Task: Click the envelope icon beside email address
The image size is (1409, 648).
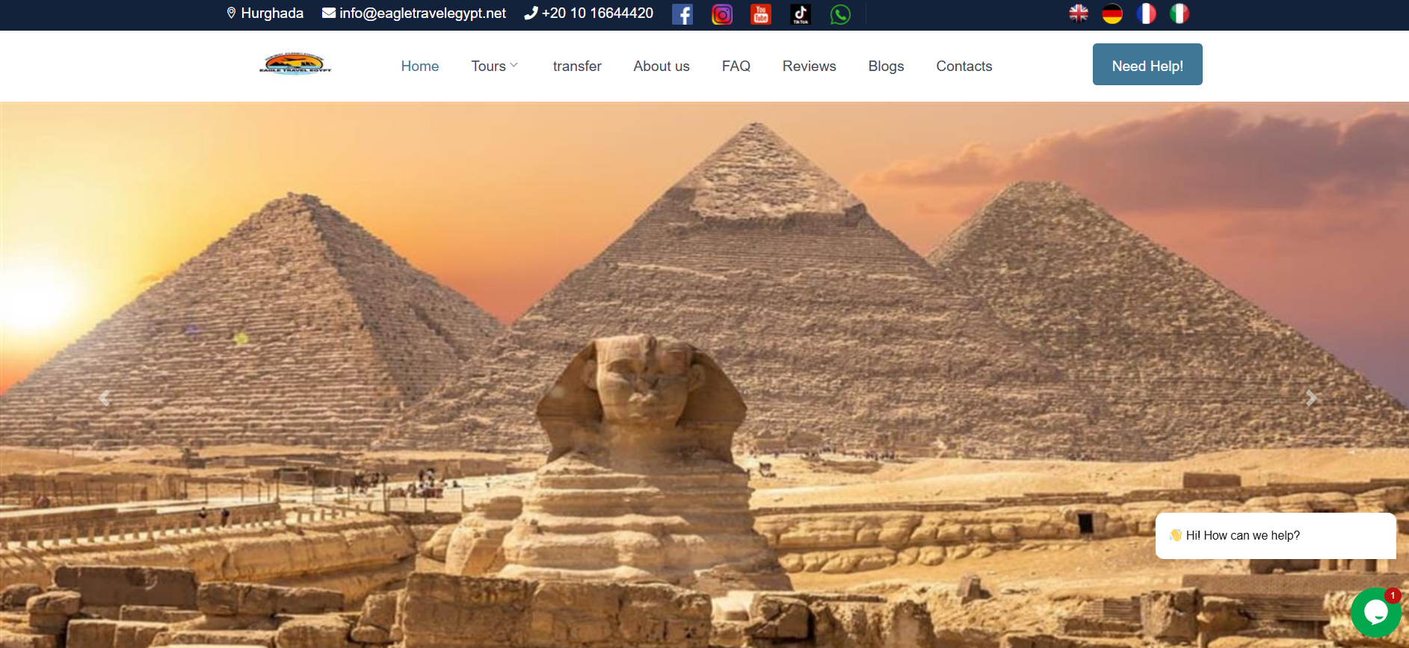Action: [328, 13]
